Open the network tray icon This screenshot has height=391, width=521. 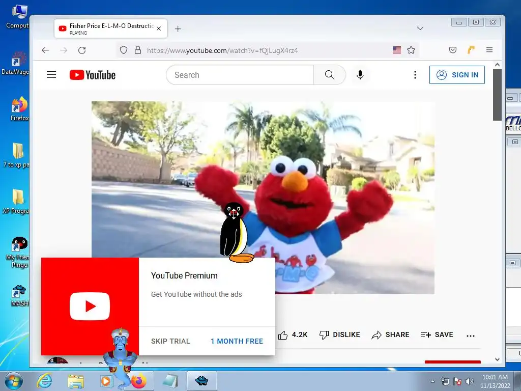[x=445, y=381]
